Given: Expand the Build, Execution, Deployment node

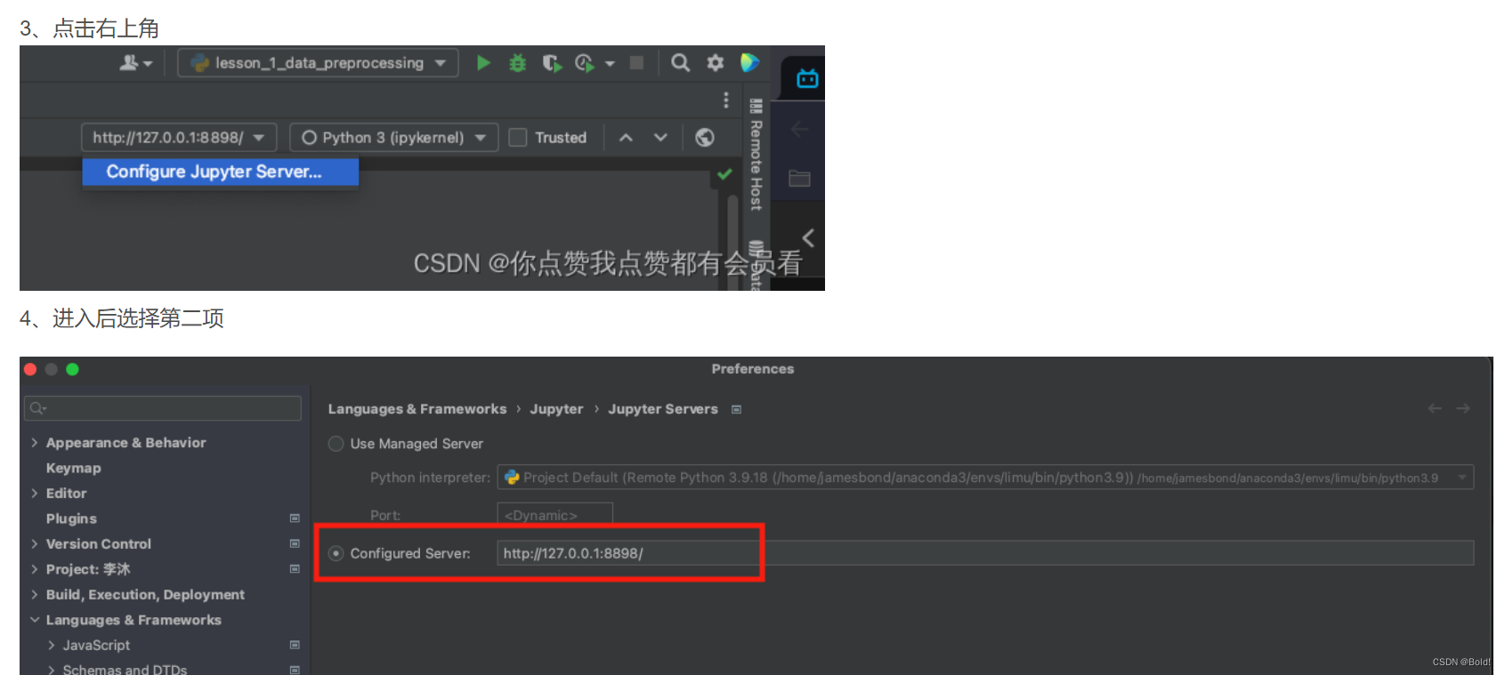Looking at the screenshot, I should [x=35, y=595].
